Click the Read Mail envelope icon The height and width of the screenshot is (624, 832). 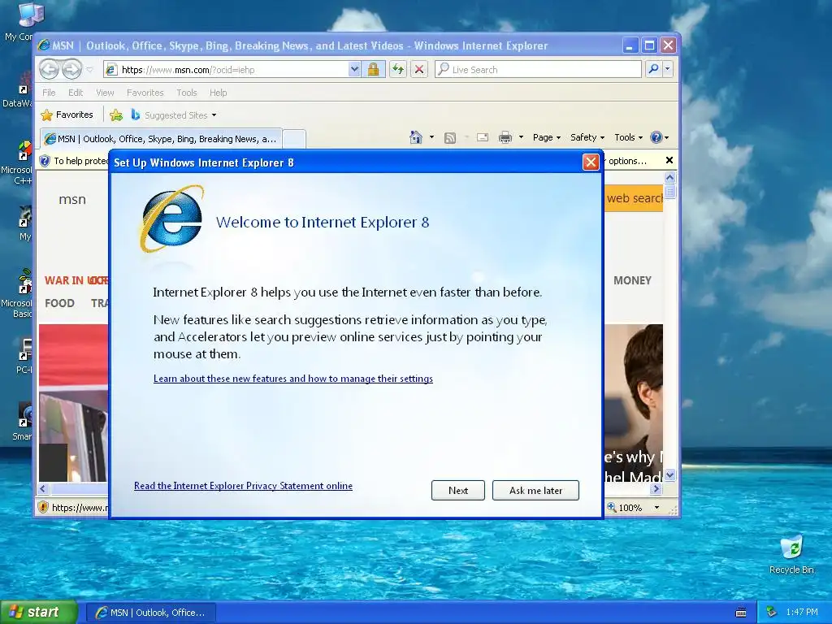[483, 137]
